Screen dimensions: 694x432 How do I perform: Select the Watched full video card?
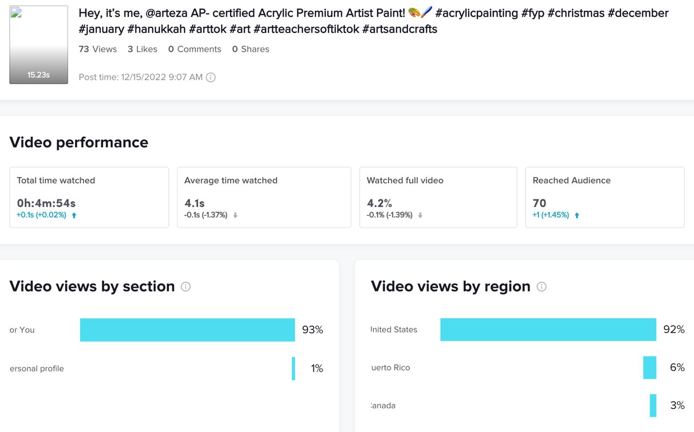coord(438,197)
